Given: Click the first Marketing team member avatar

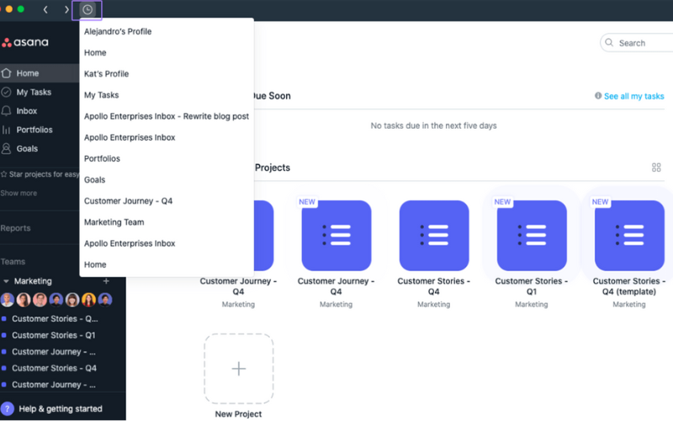Looking at the screenshot, I should 8,300.
